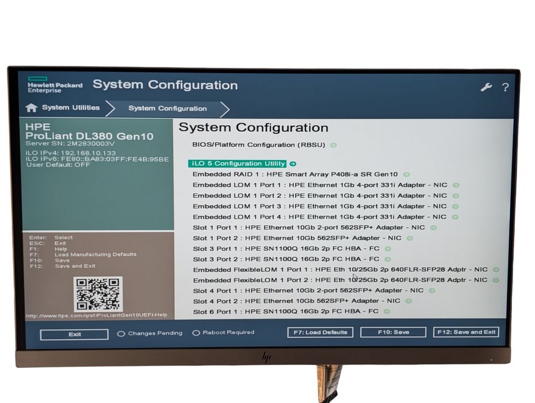Toggle the Reboot Required indicator
Image resolution: width=535 pixels, height=403 pixels.
tap(196, 333)
